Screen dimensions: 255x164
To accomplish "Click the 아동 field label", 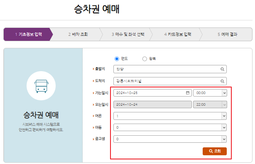I will 98,127.
